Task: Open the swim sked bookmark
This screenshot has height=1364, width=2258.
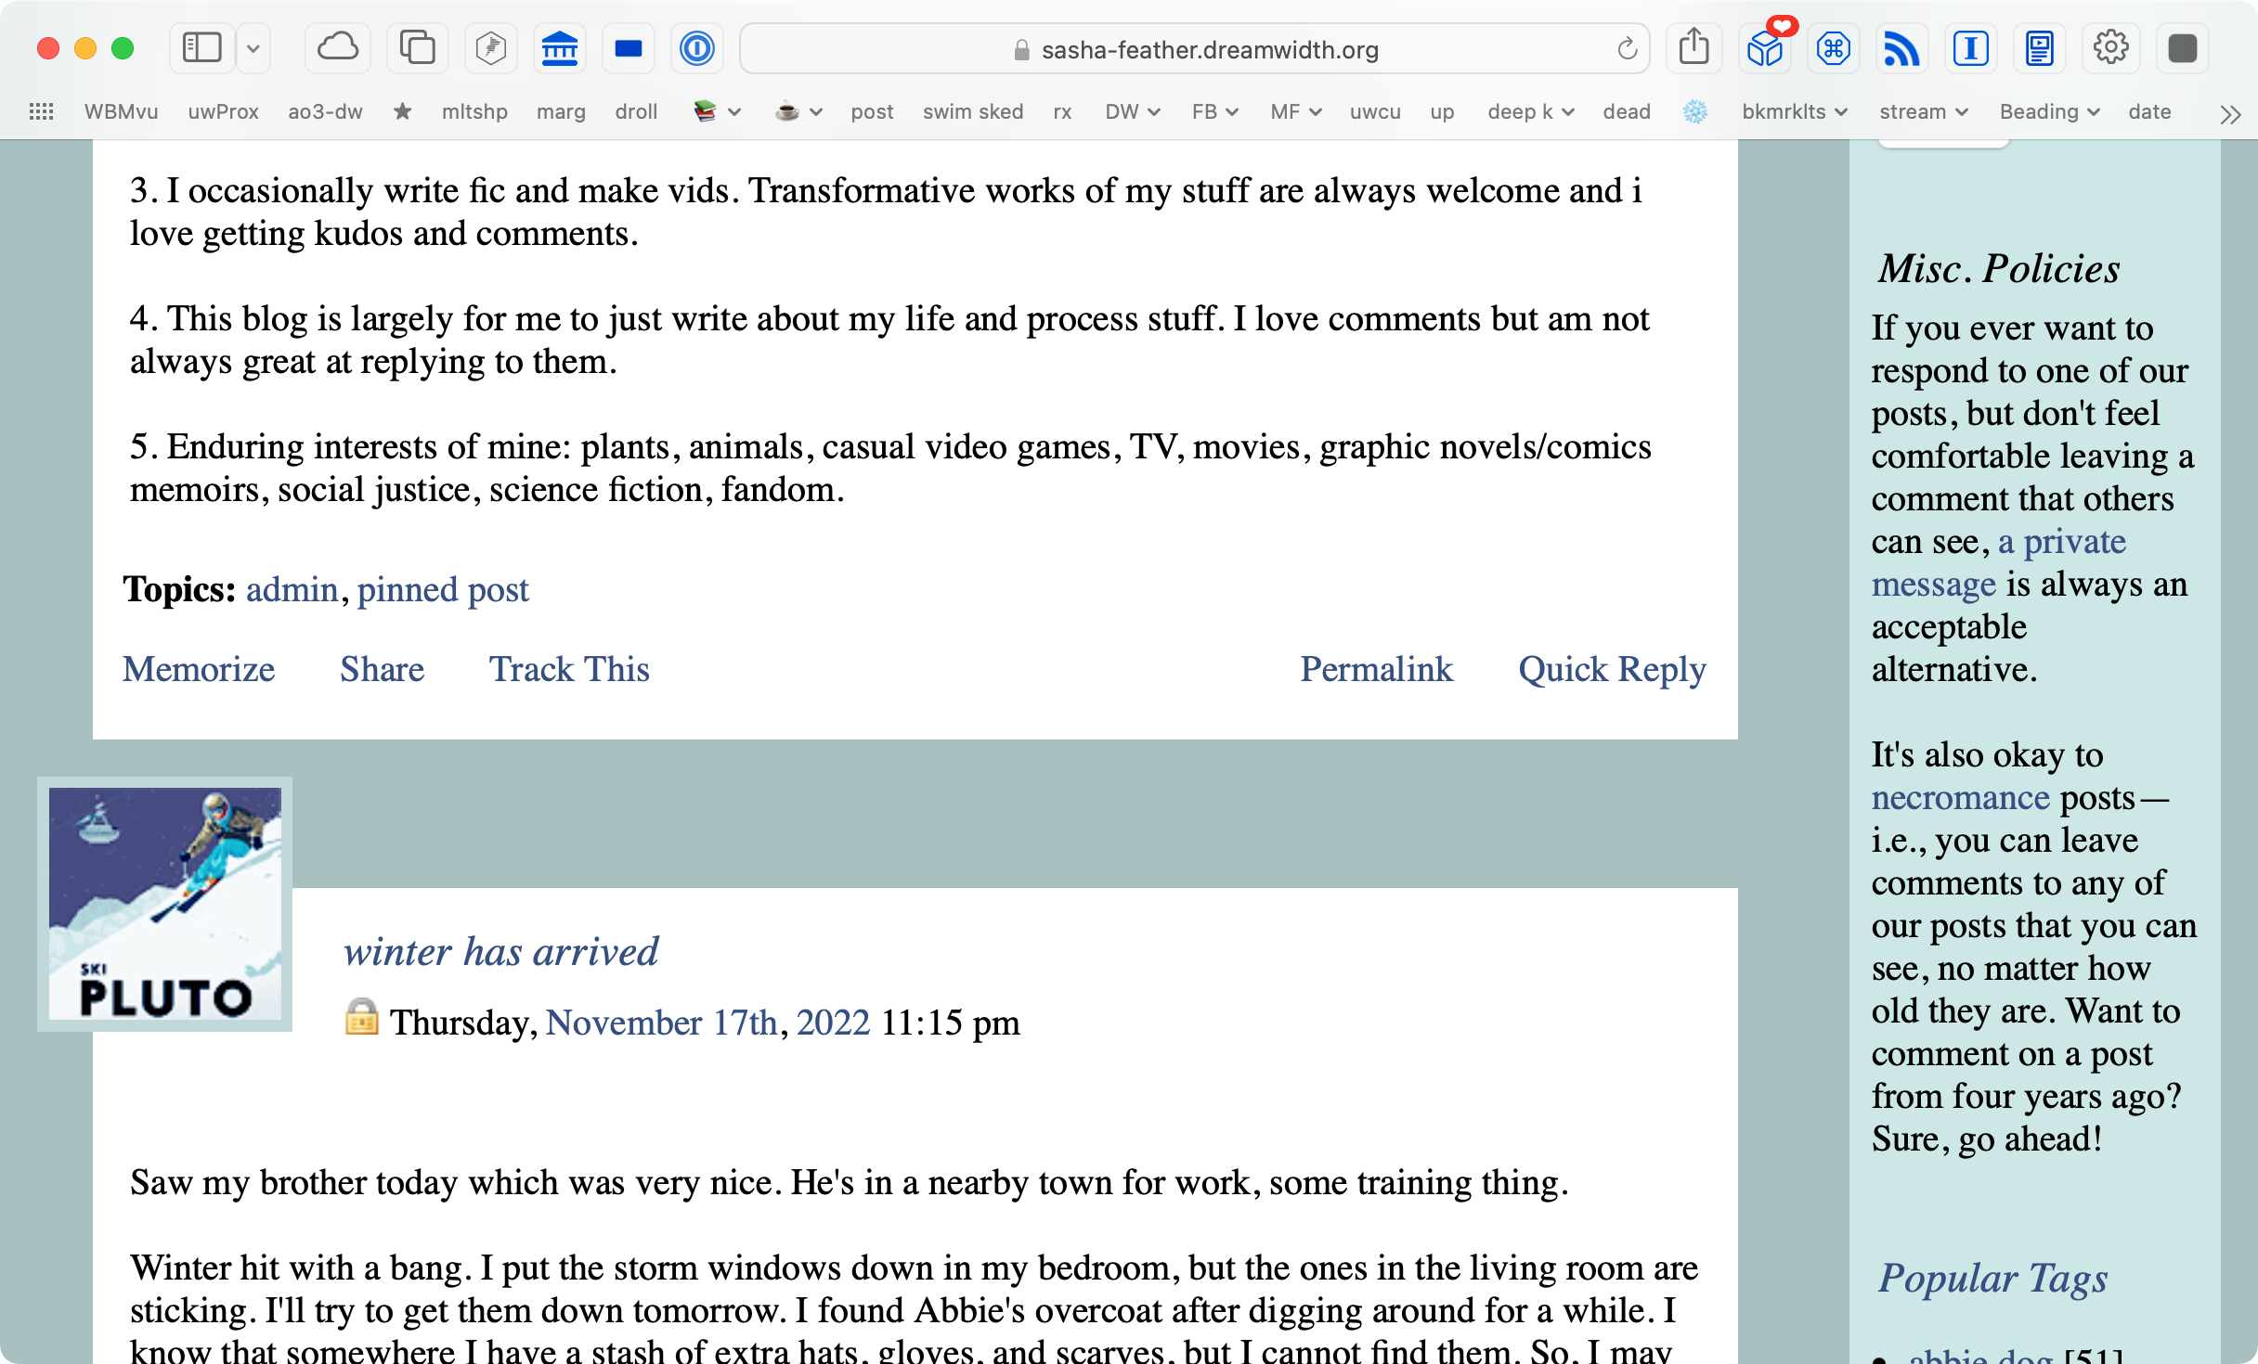Action: coord(972,112)
